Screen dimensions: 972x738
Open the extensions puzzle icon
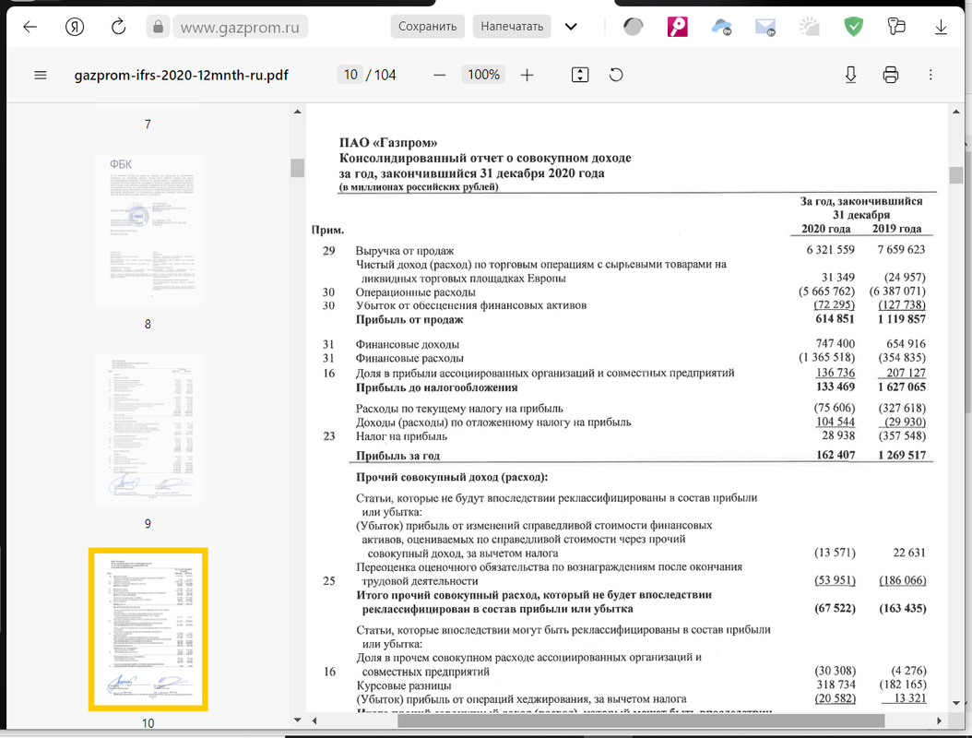coord(895,27)
